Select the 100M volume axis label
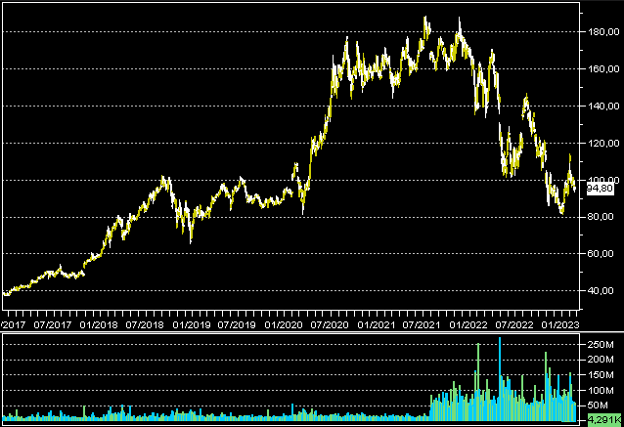The width and height of the screenshot is (624, 427). 601,391
